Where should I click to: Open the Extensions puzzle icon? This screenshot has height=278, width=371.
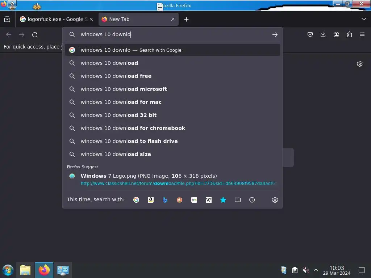pyautogui.click(x=349, y=34)
